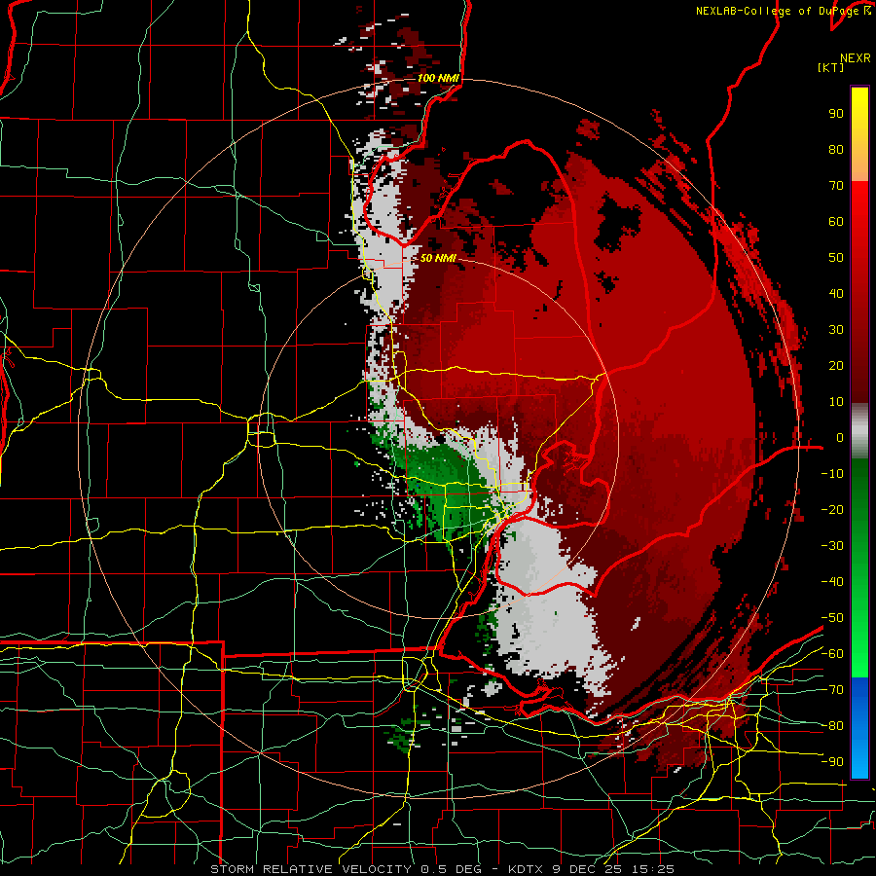Click the -30 value on the velocity scale
This screenshot has width=876, height=876.
coord(832,546)
